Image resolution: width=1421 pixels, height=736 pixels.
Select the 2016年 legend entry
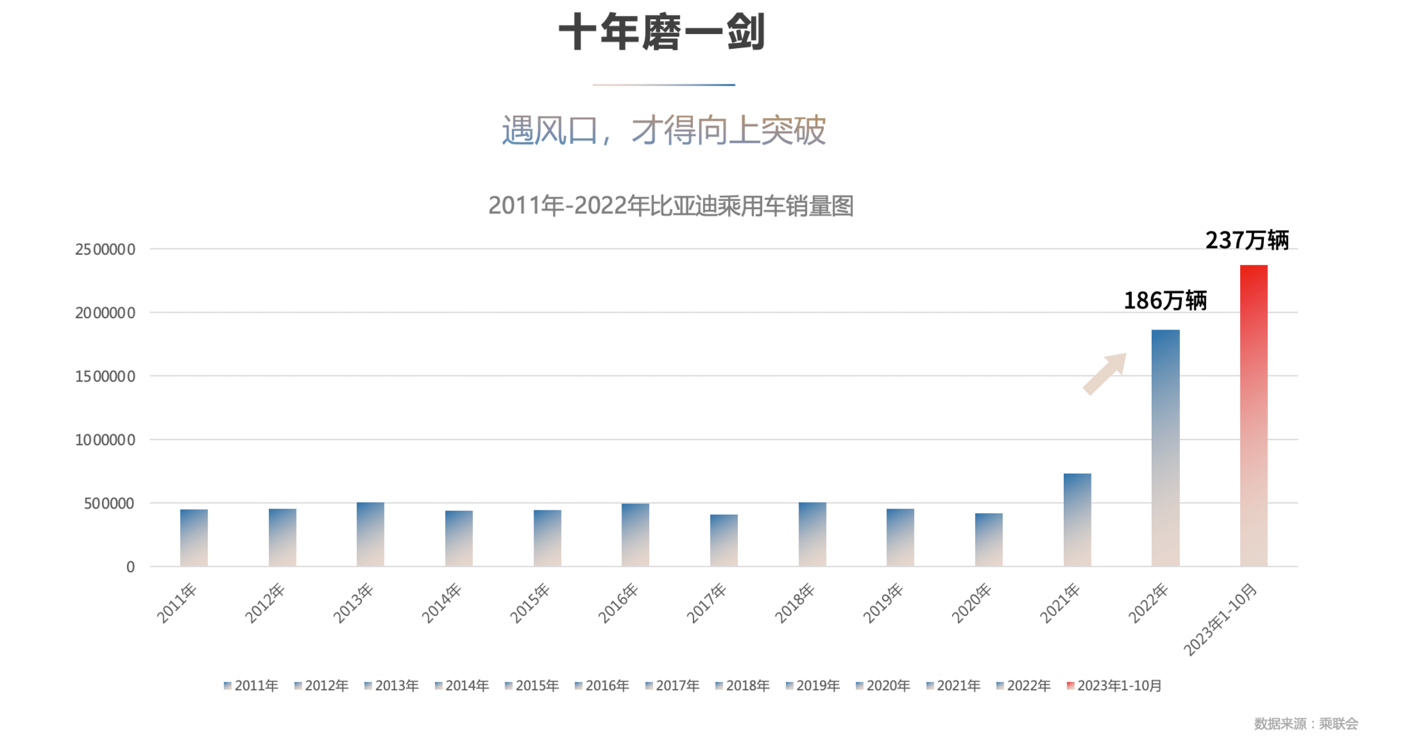602,686
